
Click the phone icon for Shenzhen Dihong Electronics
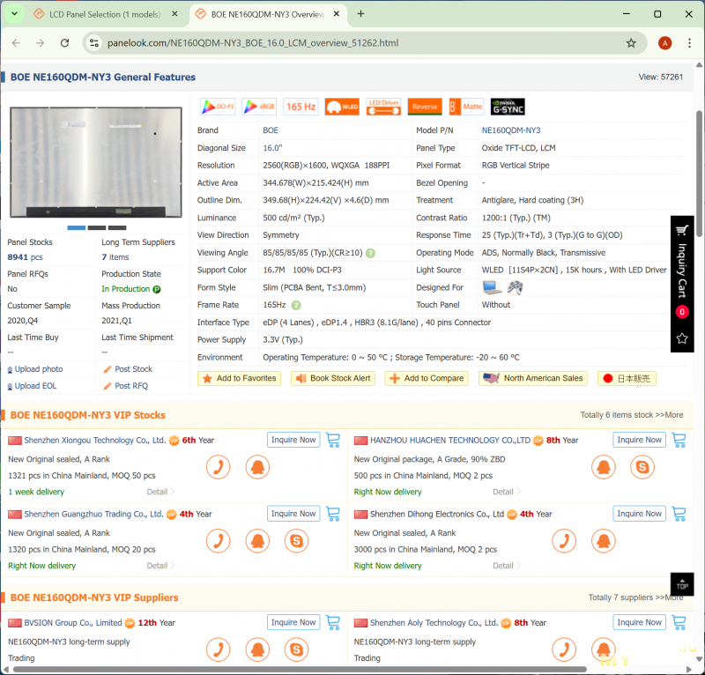click(564, 541)
